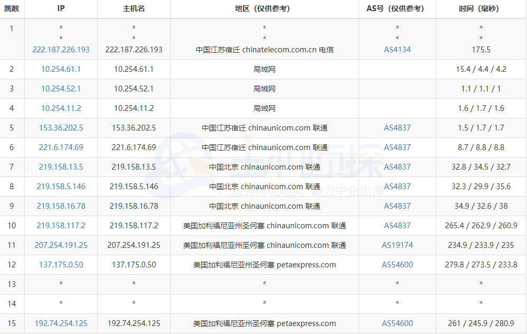Open IP link 219.158.117.2
Screen dimensions: 527x334
click(x=61, y=225)
